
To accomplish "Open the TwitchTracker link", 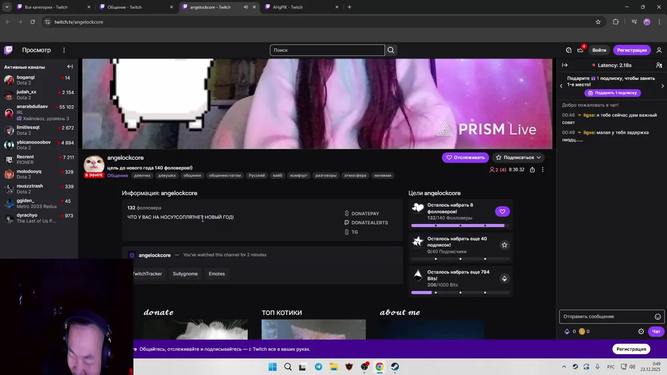I will point(147,273).
